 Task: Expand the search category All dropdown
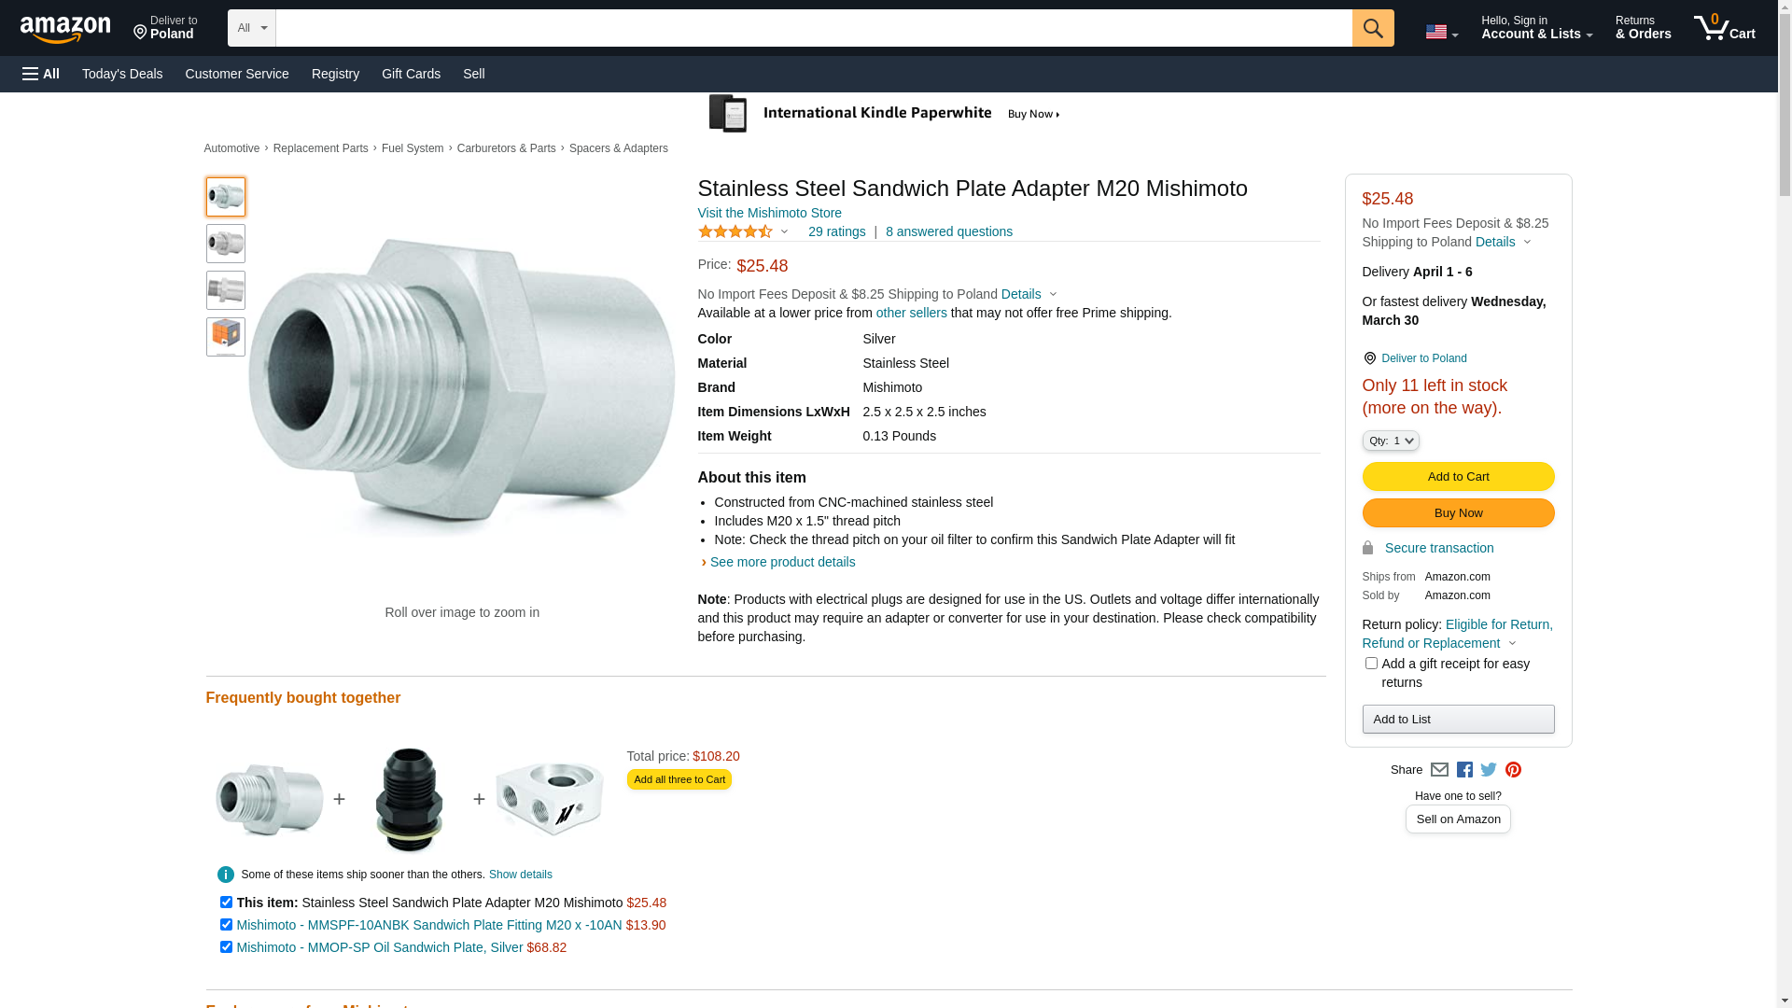click(x=251, y=28)
